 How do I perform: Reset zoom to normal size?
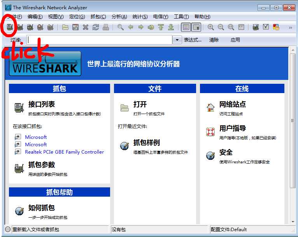point(231,27)
